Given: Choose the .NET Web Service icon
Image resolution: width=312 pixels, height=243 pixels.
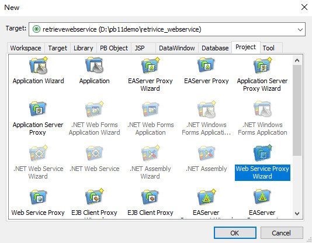Looking at the screenshot, I should pyautogui.click(x=94, y=153).
